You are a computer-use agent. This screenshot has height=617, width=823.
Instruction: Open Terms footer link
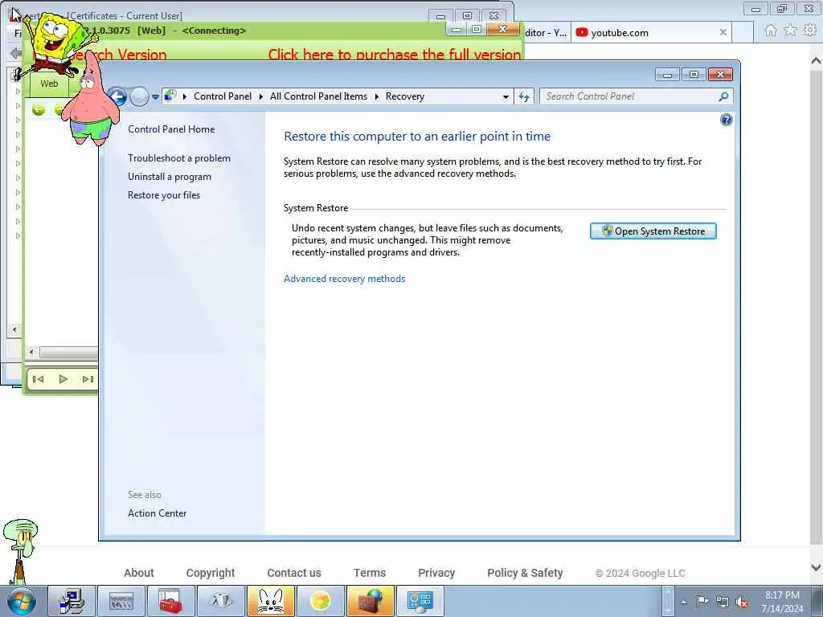coord(370,573)
